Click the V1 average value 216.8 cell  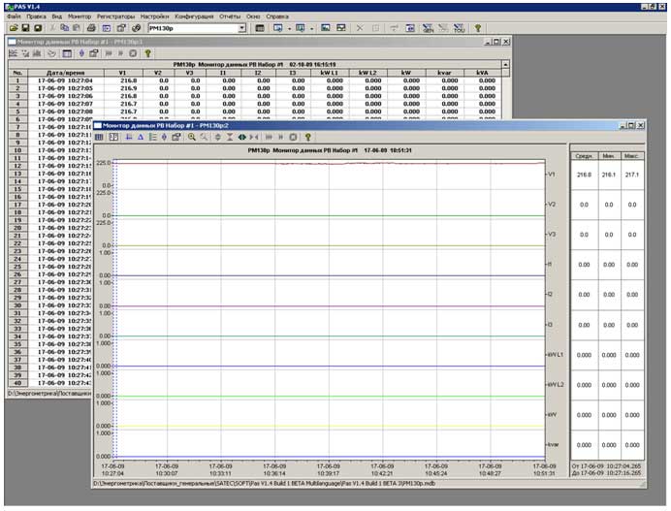(584, 175)
